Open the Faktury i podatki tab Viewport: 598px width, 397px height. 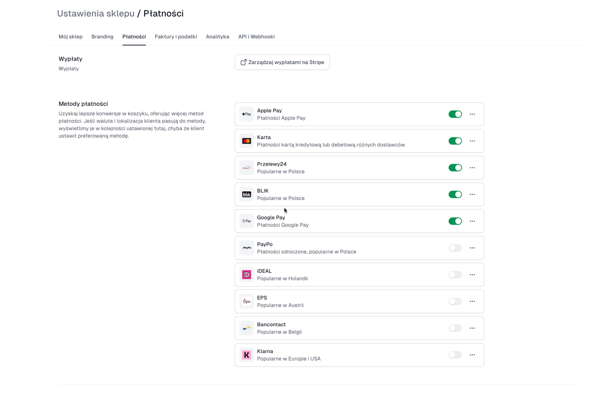pyautogui.click(x=176, y=37)
